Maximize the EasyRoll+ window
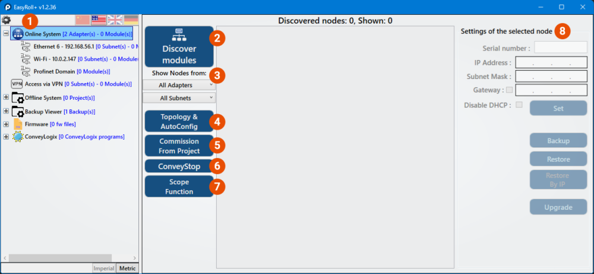 click(x=562, y=7)
